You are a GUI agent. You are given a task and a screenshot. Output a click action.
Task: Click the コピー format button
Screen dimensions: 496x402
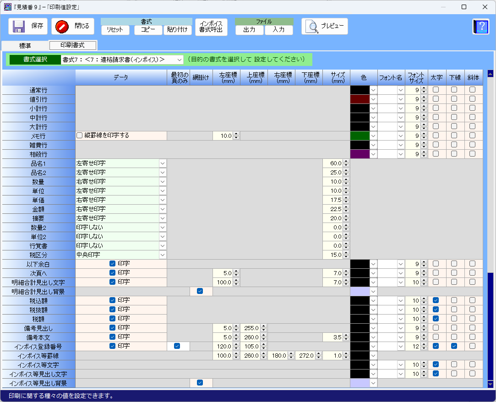(148, 30)
